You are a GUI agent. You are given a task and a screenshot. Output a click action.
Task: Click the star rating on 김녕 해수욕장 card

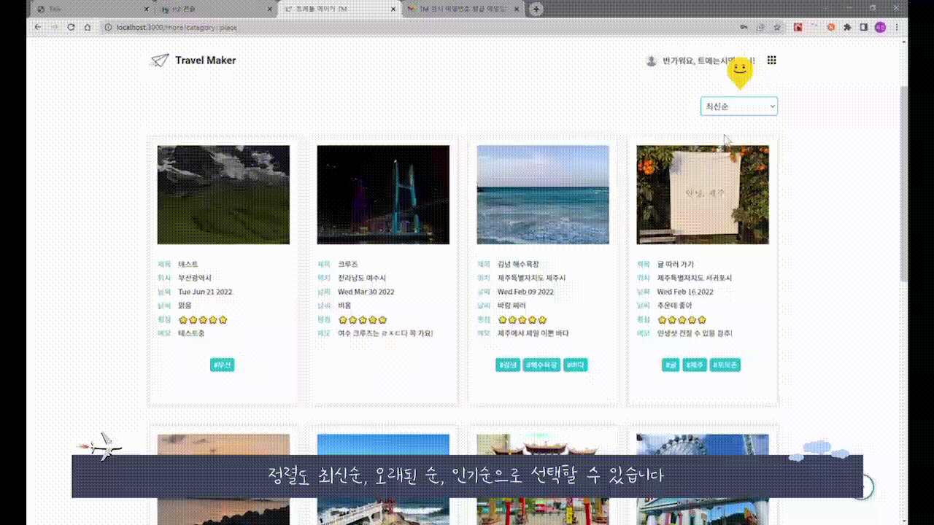522,319
